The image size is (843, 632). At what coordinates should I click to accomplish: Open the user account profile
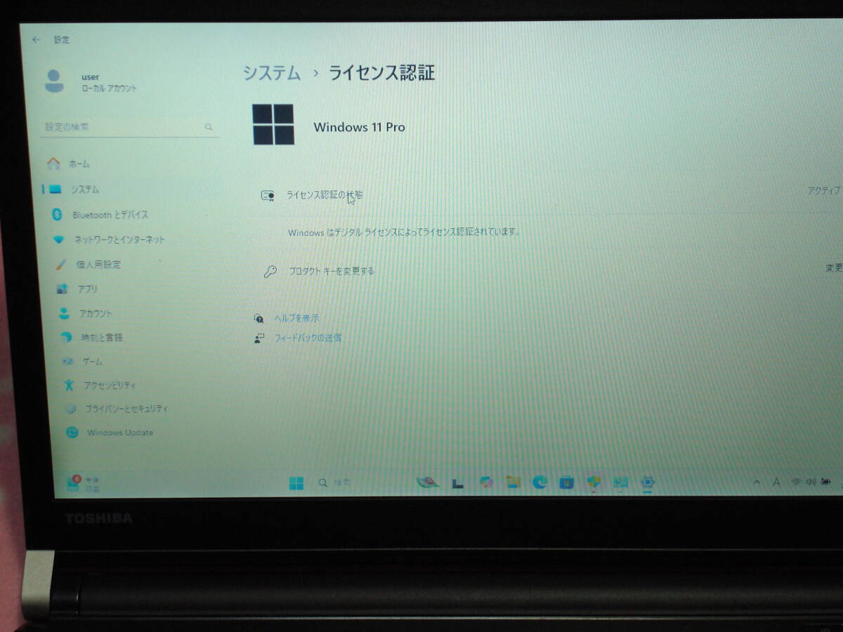(x=90, y=82)
